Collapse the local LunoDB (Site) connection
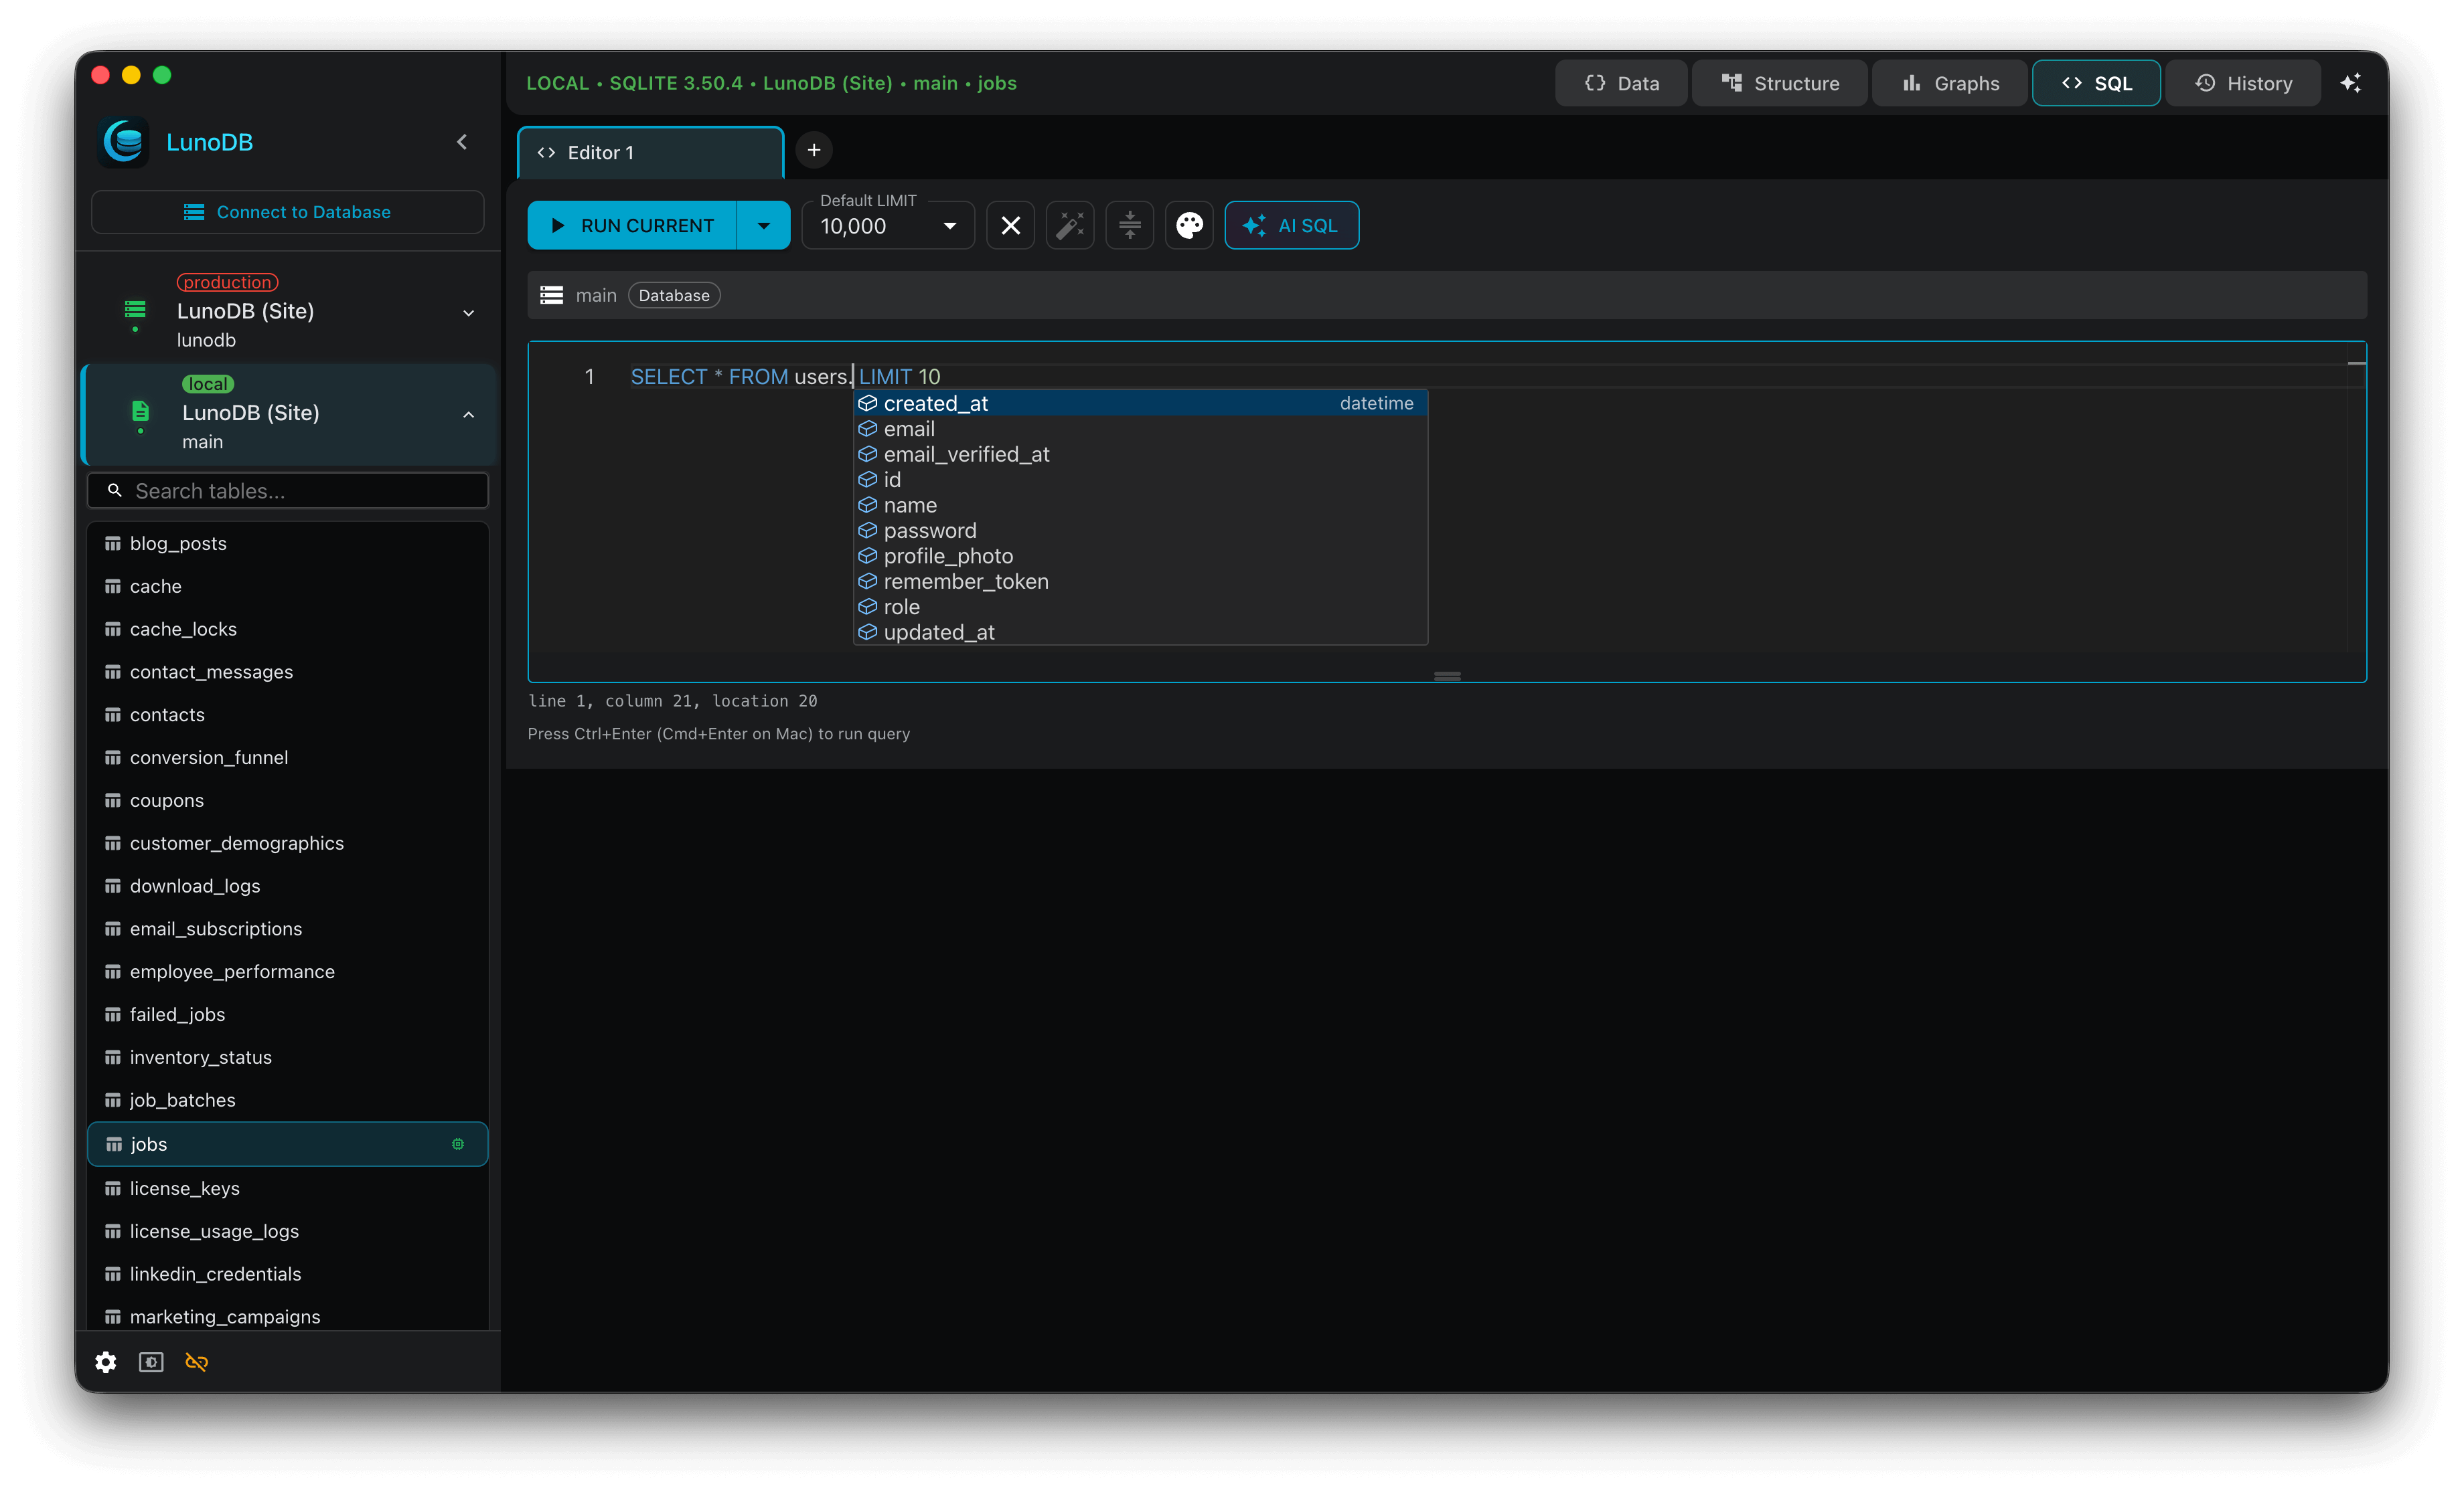Screen dimensions: 2464x1492 468,415
